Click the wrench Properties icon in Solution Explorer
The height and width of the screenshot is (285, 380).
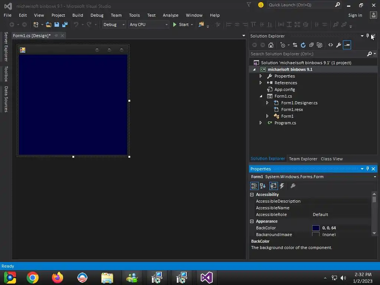[x=339, y=45]
